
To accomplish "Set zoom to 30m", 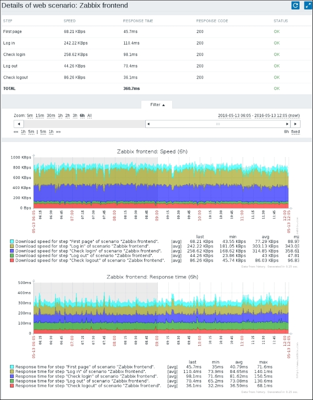I will [x=51, y=115].
